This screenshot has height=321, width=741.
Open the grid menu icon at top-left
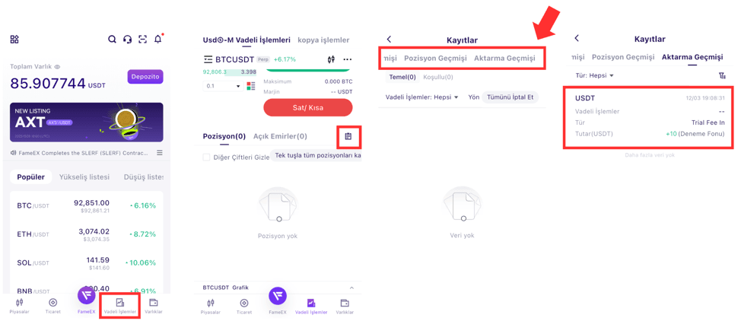[x=14, y=40]
